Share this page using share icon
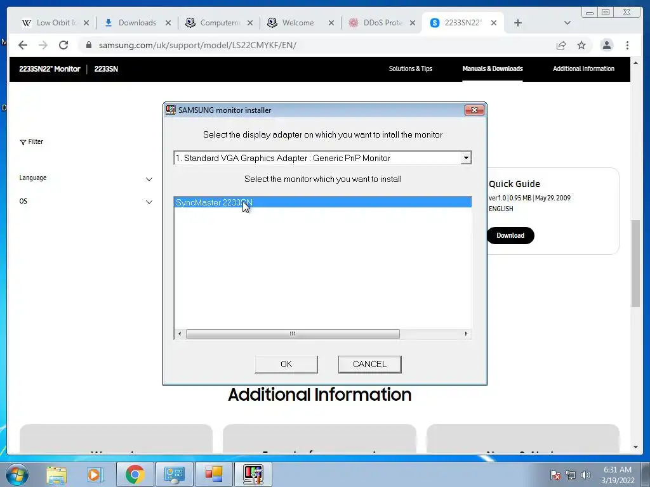Image resolution: width=650 pixels, height=487 pixels. tap(561, 45)
